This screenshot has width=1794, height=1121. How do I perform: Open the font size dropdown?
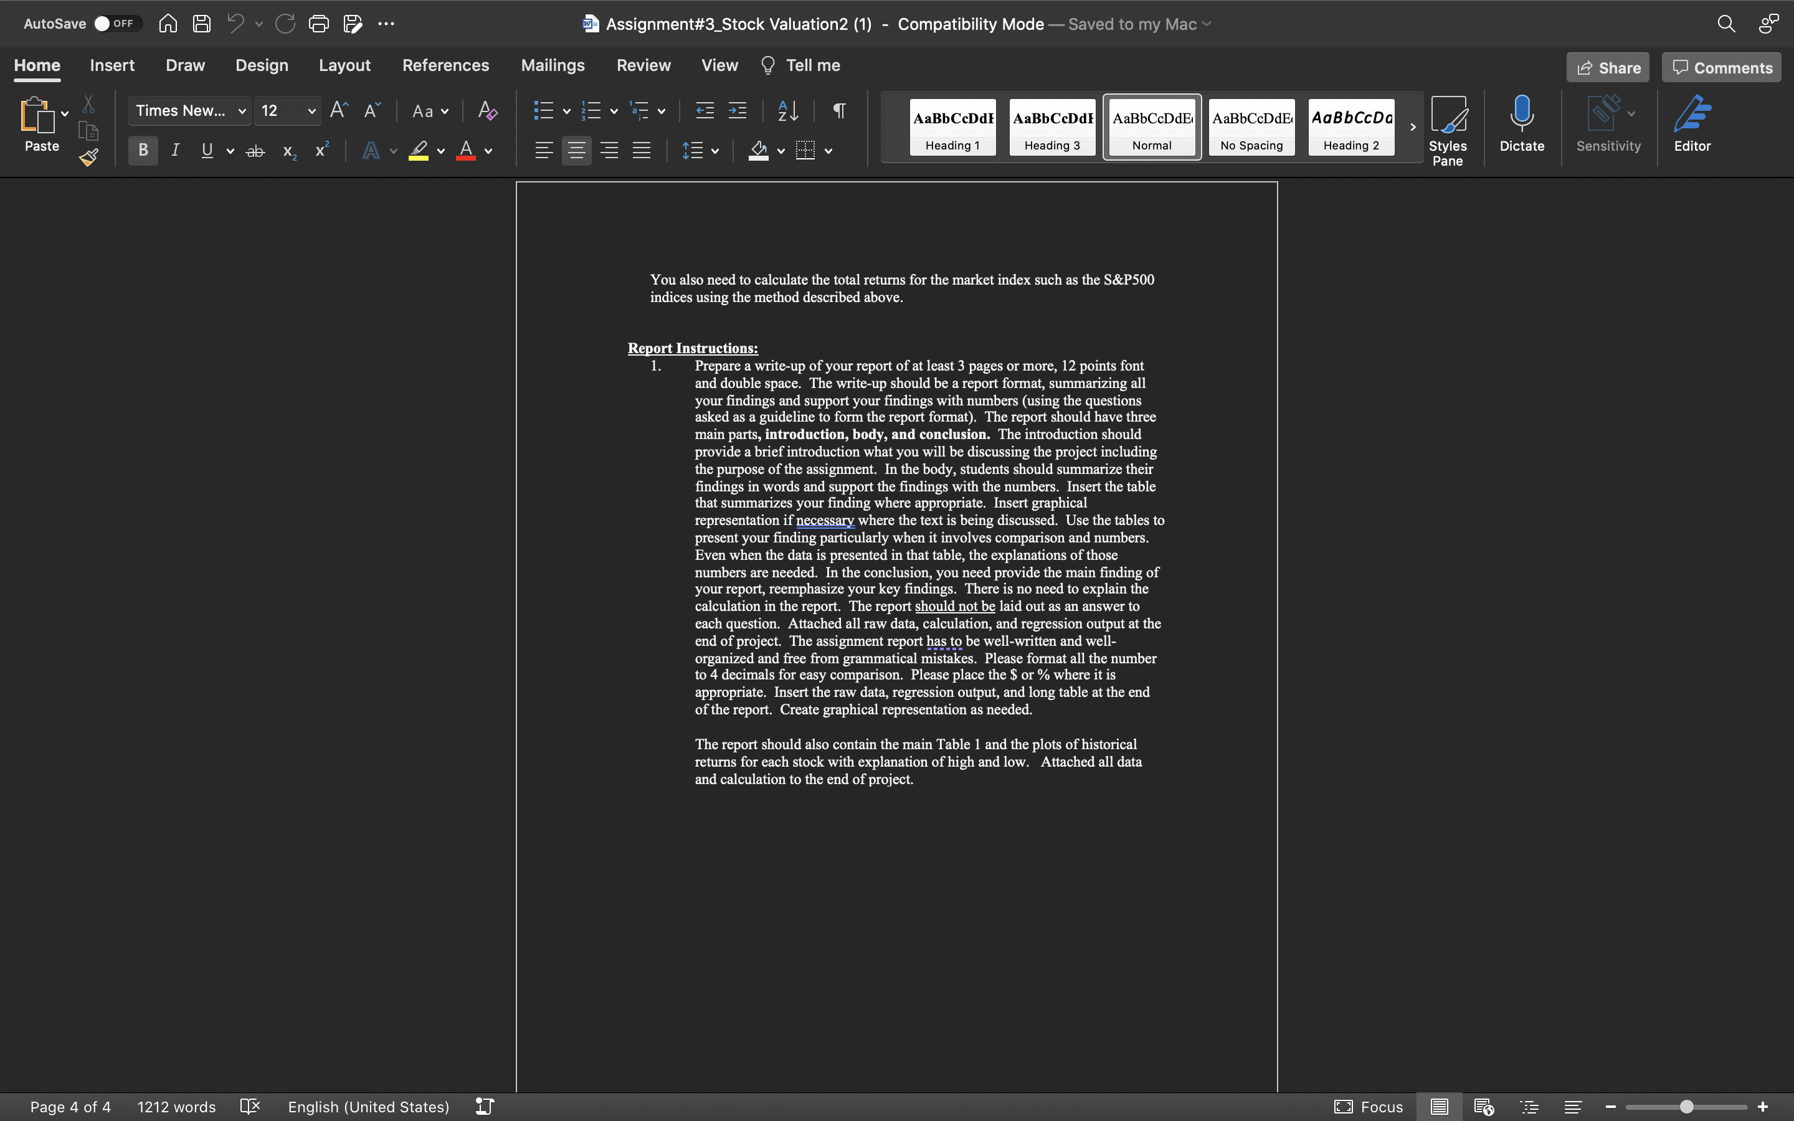tap(311, 111)
